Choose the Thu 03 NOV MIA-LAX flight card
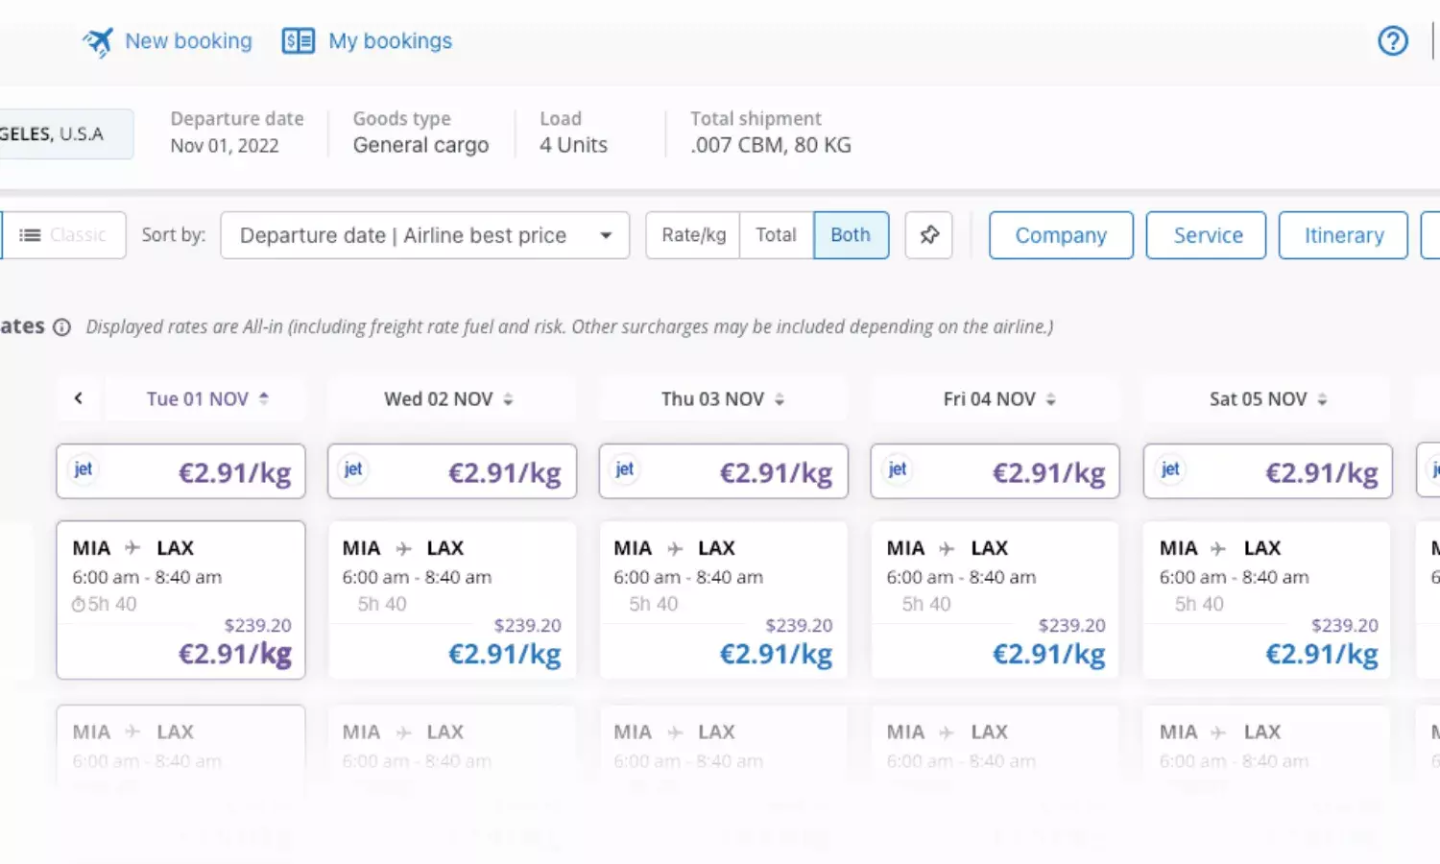This screenshot has height=864, width=1440. tap(724, 600)
